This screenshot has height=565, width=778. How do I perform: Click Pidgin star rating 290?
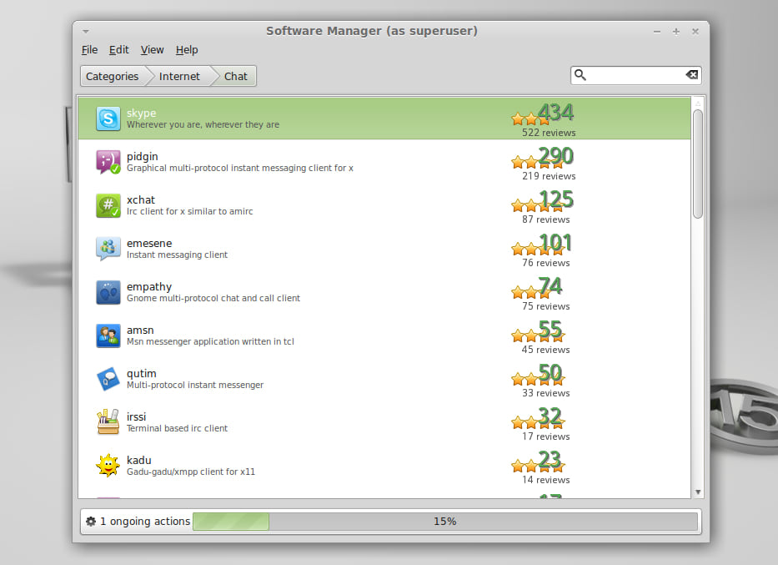tap(542, 157)
